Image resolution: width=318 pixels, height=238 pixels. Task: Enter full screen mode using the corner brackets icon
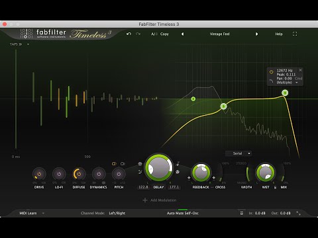coord(295,34)
